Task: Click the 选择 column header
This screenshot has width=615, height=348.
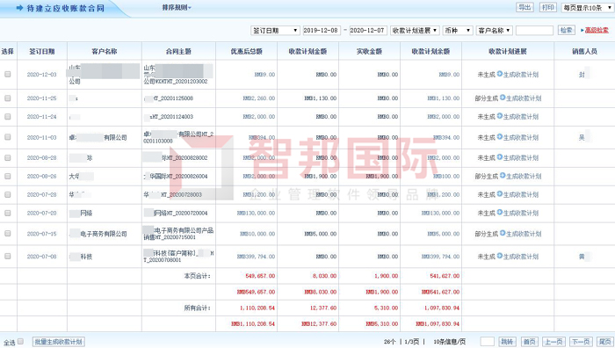Action: click(x=8, y=51)
